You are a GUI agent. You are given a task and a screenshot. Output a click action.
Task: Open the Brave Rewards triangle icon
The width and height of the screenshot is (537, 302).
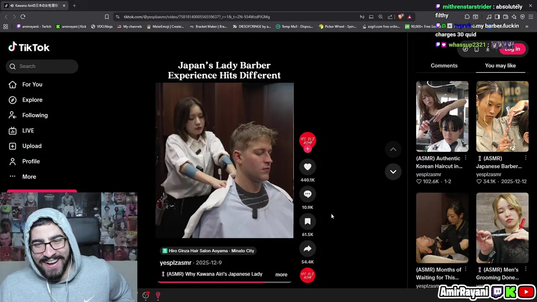pos(409,17)
